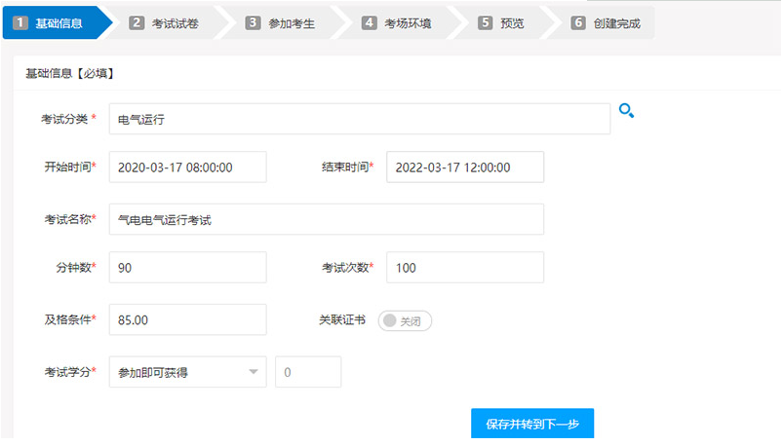Focus the 结束时间 date field
Viewport: 784px width, 446px height.
[464, 167]
